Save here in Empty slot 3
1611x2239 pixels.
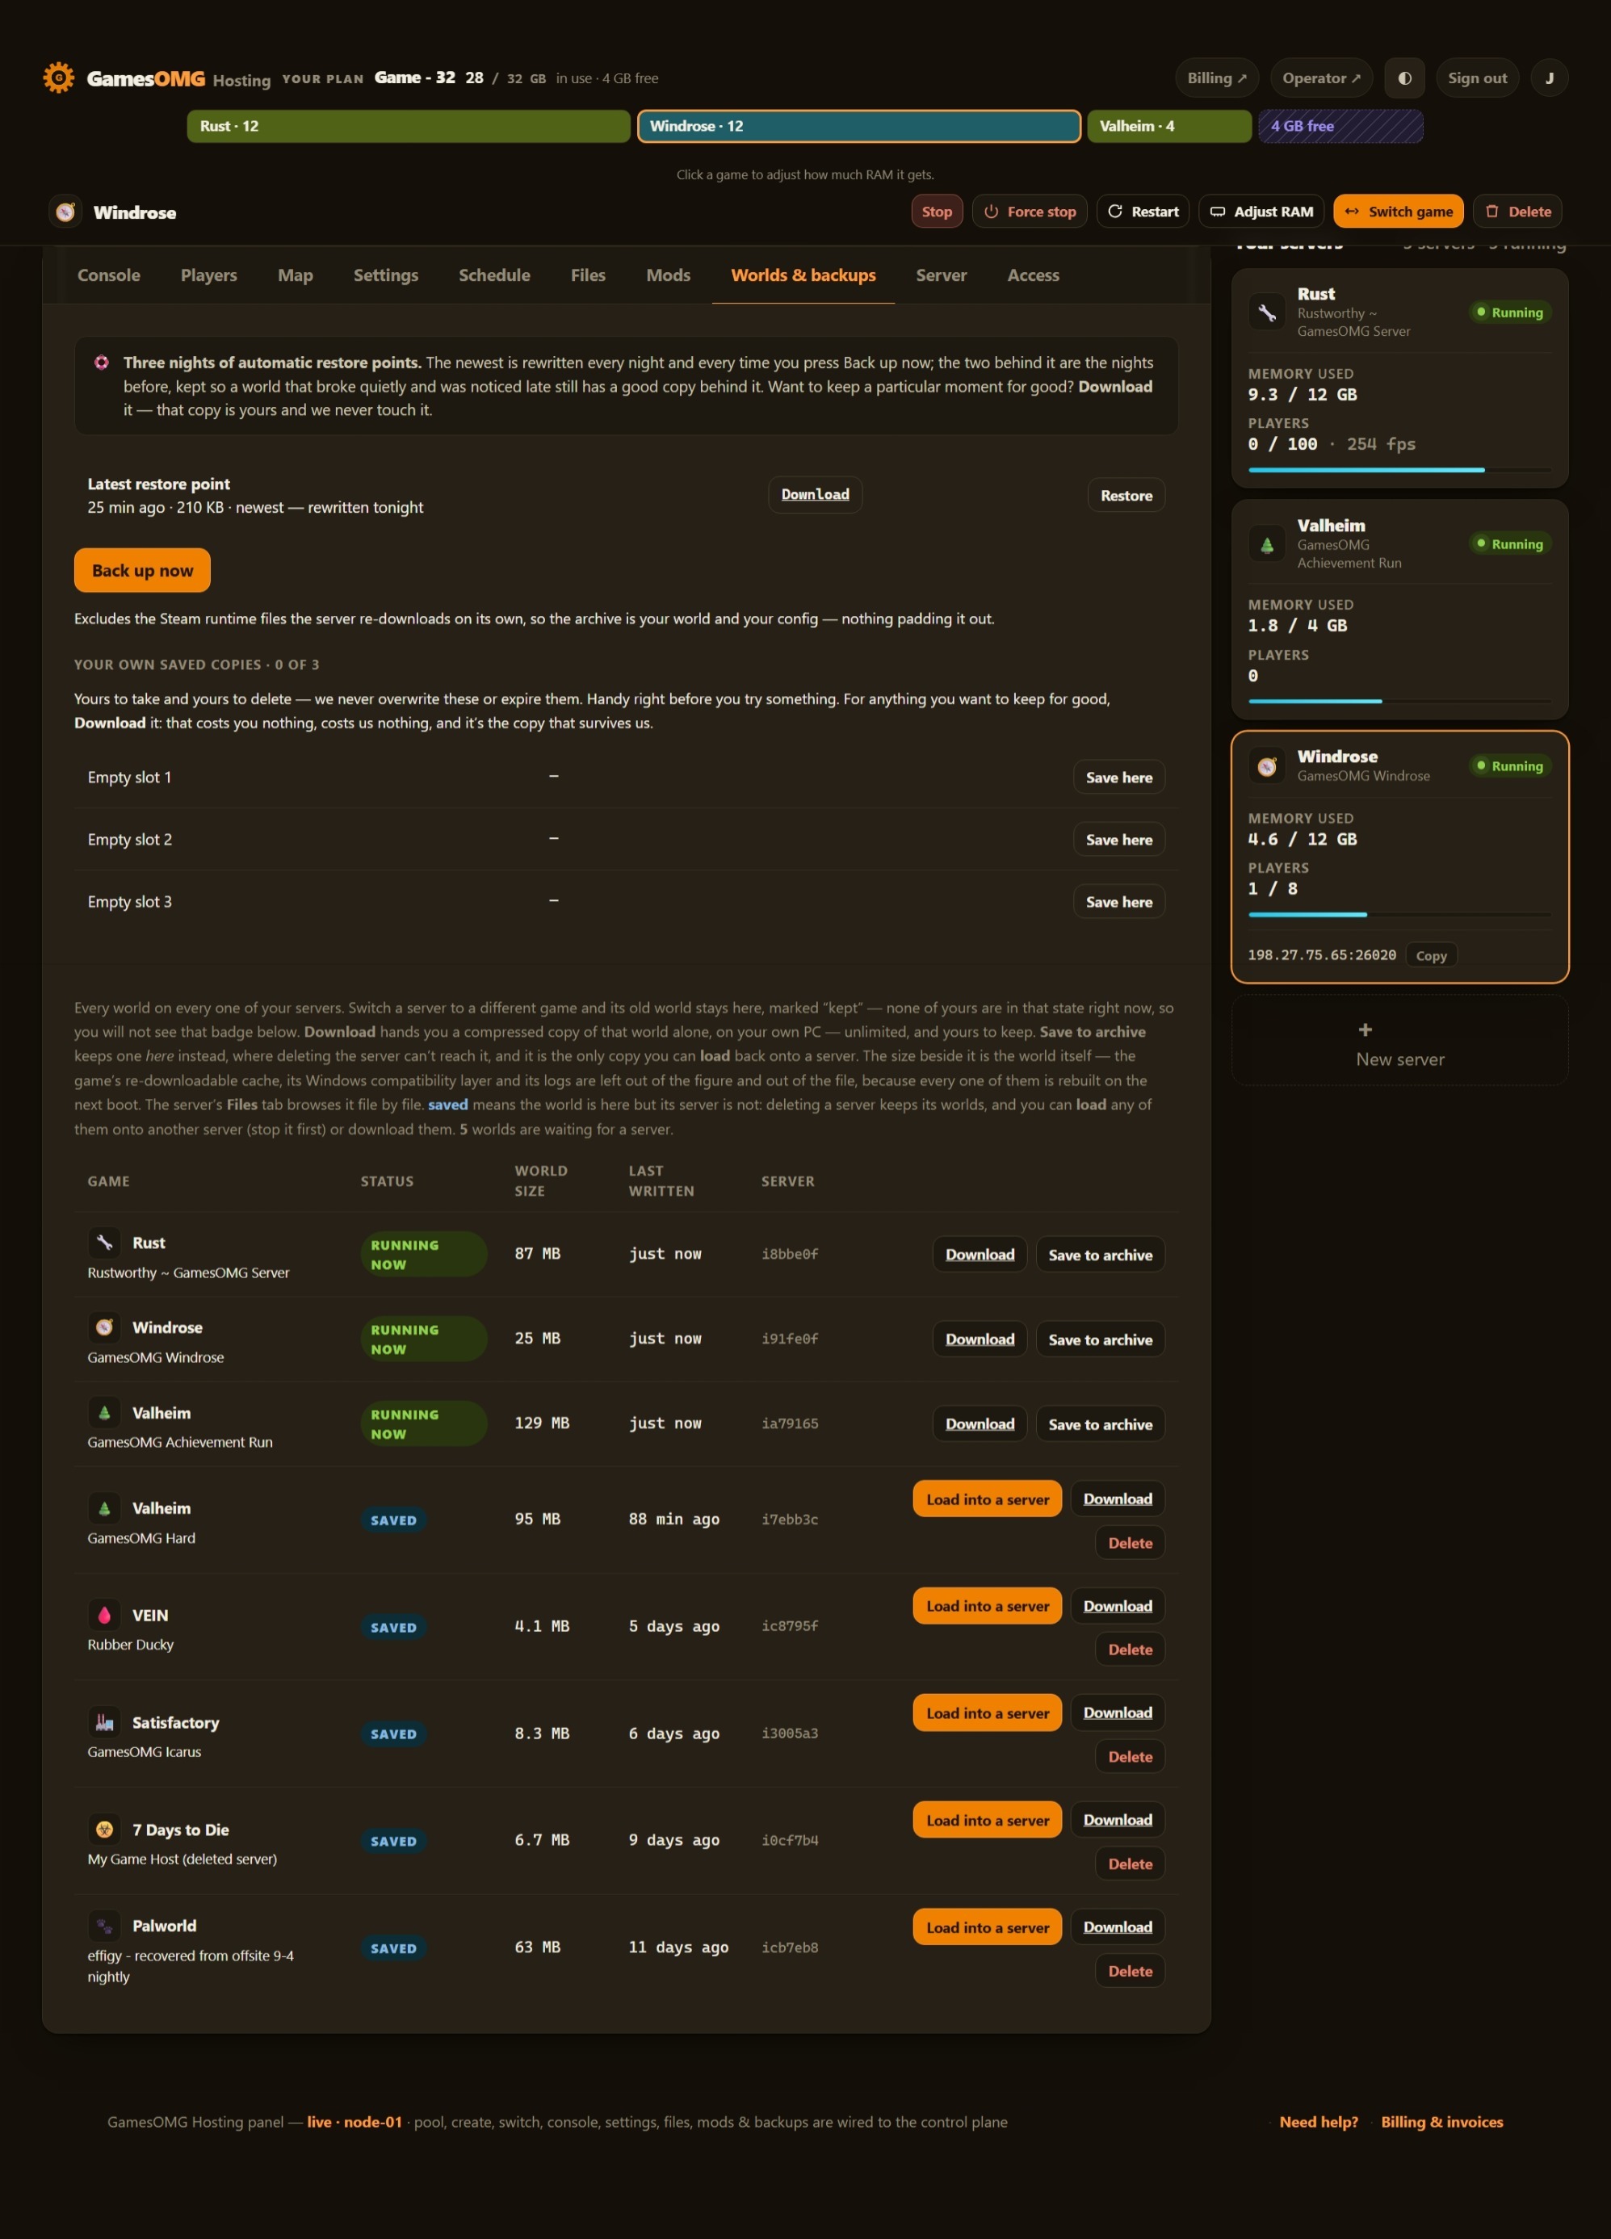click(1119, 901)
